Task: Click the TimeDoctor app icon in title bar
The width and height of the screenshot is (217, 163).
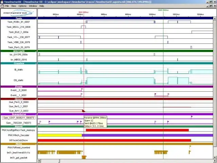Action: tap(2, 2)
